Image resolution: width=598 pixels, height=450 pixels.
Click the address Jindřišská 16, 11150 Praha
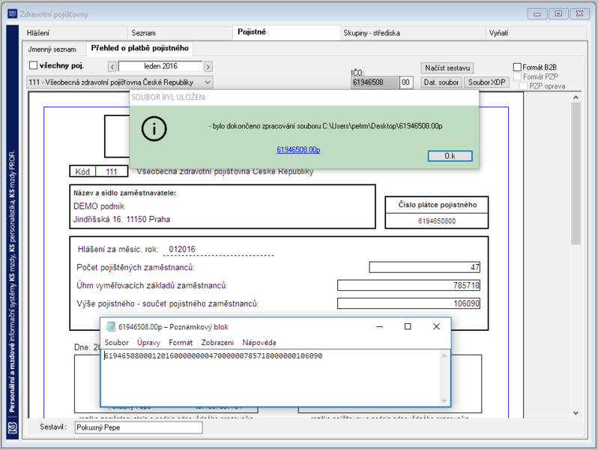[x=121, y=220]
